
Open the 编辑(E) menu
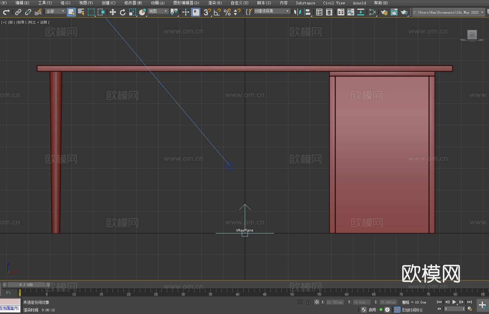[23, 3]
